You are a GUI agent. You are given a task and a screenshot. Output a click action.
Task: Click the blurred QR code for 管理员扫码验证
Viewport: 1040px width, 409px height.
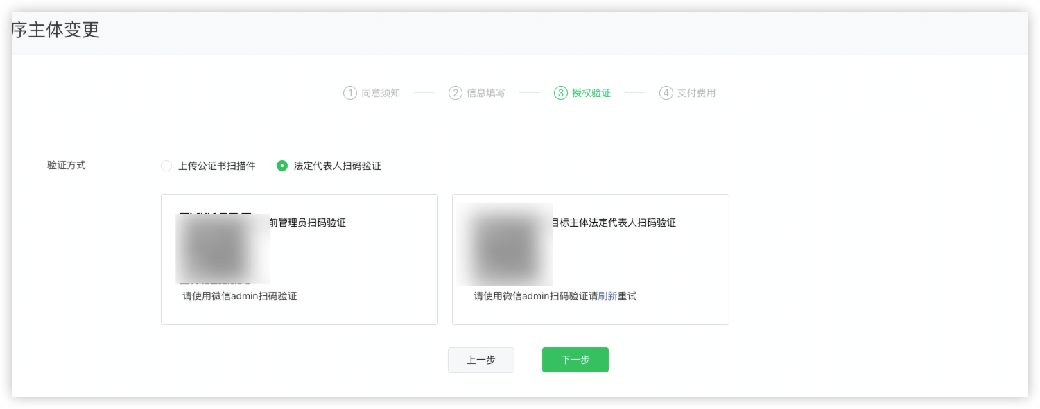(x=223, y=248)
